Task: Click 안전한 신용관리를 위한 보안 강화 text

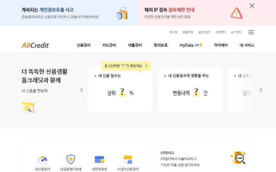Action: pyautogui.click(x=167, y=17)
